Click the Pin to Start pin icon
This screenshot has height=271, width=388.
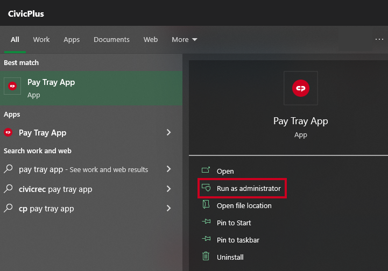click(x=206, y=222)
